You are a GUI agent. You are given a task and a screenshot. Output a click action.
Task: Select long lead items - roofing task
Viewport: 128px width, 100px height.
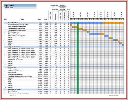[x=21, y=51]
